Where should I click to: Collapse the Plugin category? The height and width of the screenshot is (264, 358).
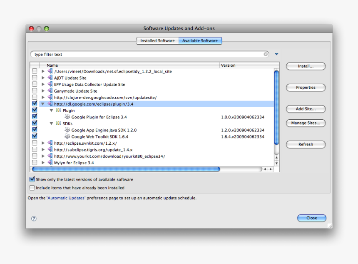tap(51, 110)
